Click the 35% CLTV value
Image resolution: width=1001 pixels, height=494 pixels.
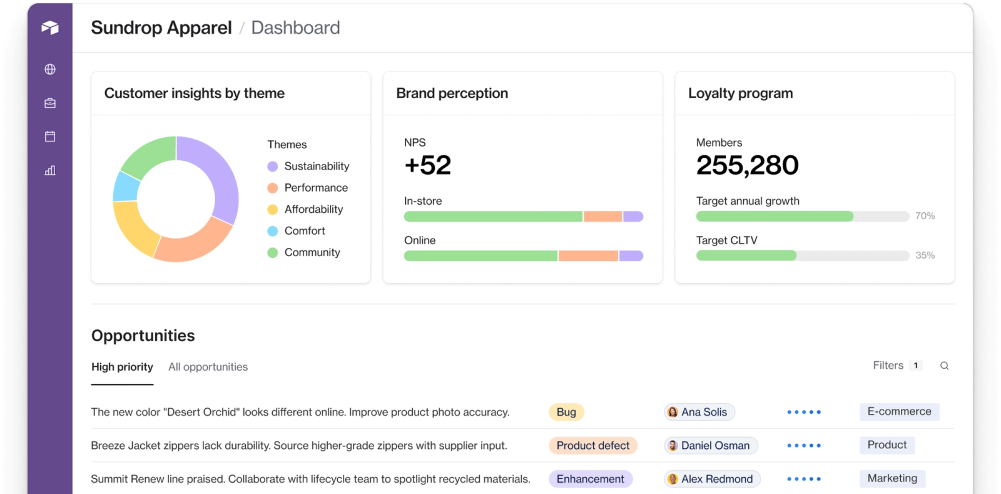click(925, 255)
